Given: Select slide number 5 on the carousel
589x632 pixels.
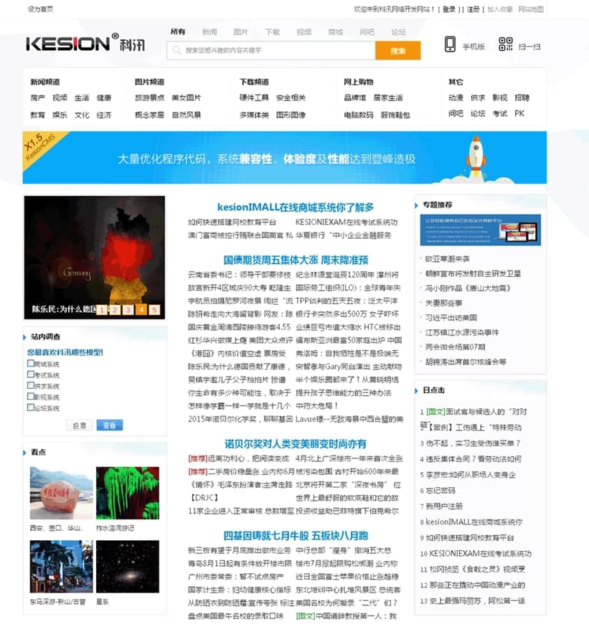Looking at the screenshot, I should pyautogui.click(x=154, y=310).
